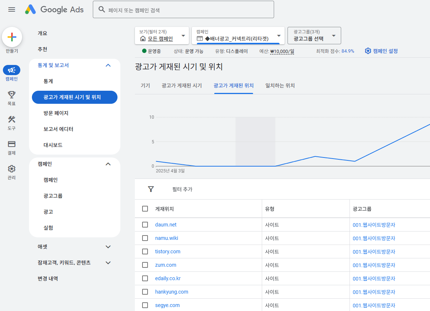The height and width of the screenshot is (311, 430).
Task: Switch to the 기기 tab
Action: click(x=145, y=86)
